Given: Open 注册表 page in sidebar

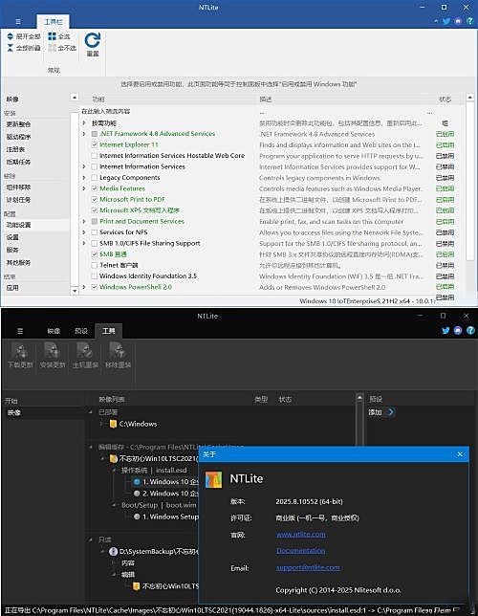Looking at the screenshot, I should (x=15, y=149).
